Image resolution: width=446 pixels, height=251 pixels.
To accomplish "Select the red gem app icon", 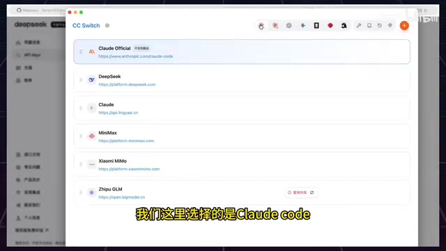I will tap(330, 26).
